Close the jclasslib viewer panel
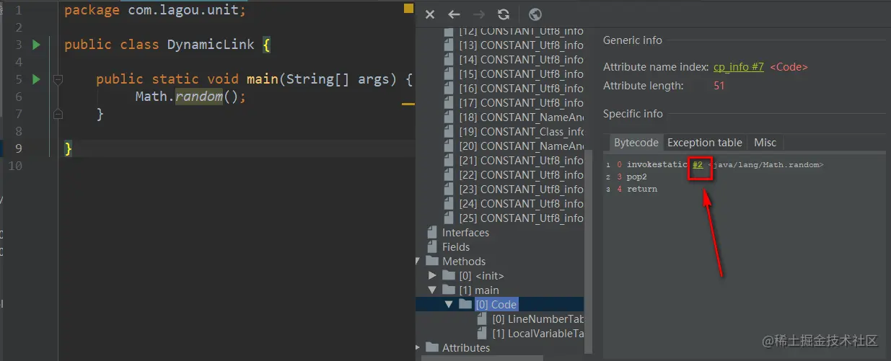The width and height of the screenshot is (891, 361). (430, 14)
